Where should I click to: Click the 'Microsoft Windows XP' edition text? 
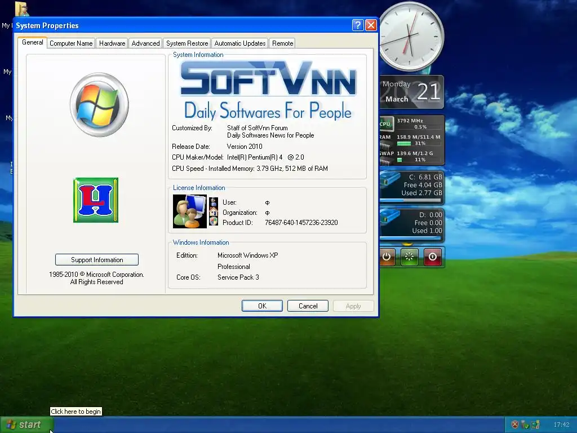tap(248, 255)
